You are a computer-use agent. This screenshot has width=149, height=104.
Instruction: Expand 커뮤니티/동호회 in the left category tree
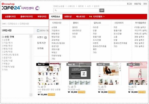point(2,55)
